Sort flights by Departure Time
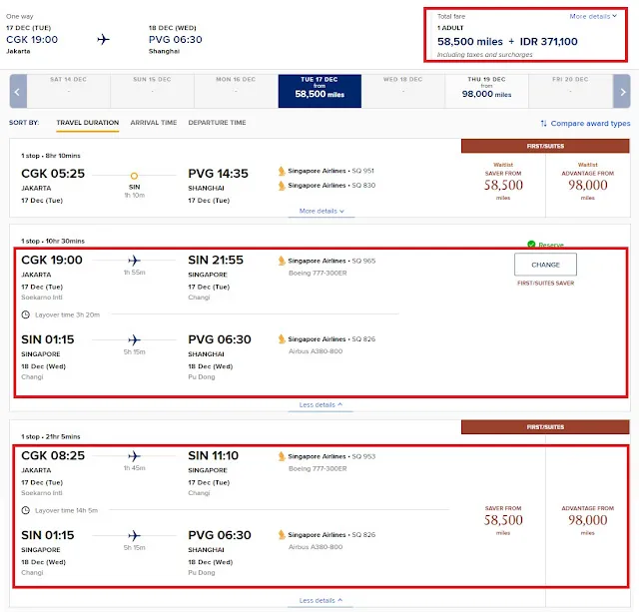This screenshot has width=639, height=612. click(217, 122)
